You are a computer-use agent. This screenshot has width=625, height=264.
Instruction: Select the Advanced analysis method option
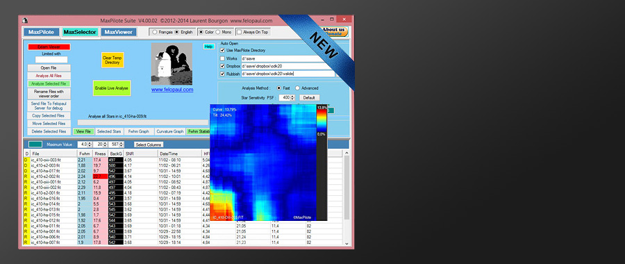click(297, 88)
